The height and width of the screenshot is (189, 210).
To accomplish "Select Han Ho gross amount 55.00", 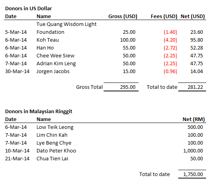I will [x=129, y=48].
